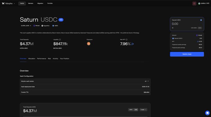This screenshot has width=211, height=117.
Task: Click the Deposit (USDC) token icon in summary
Action: (173, 38)
